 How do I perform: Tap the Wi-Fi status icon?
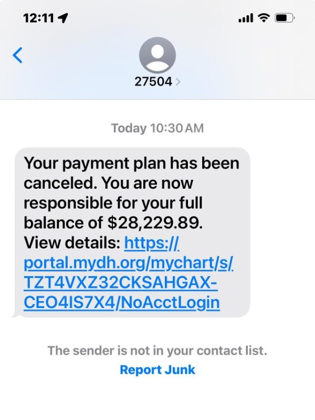pyautogui.click(x=264, y=18)
